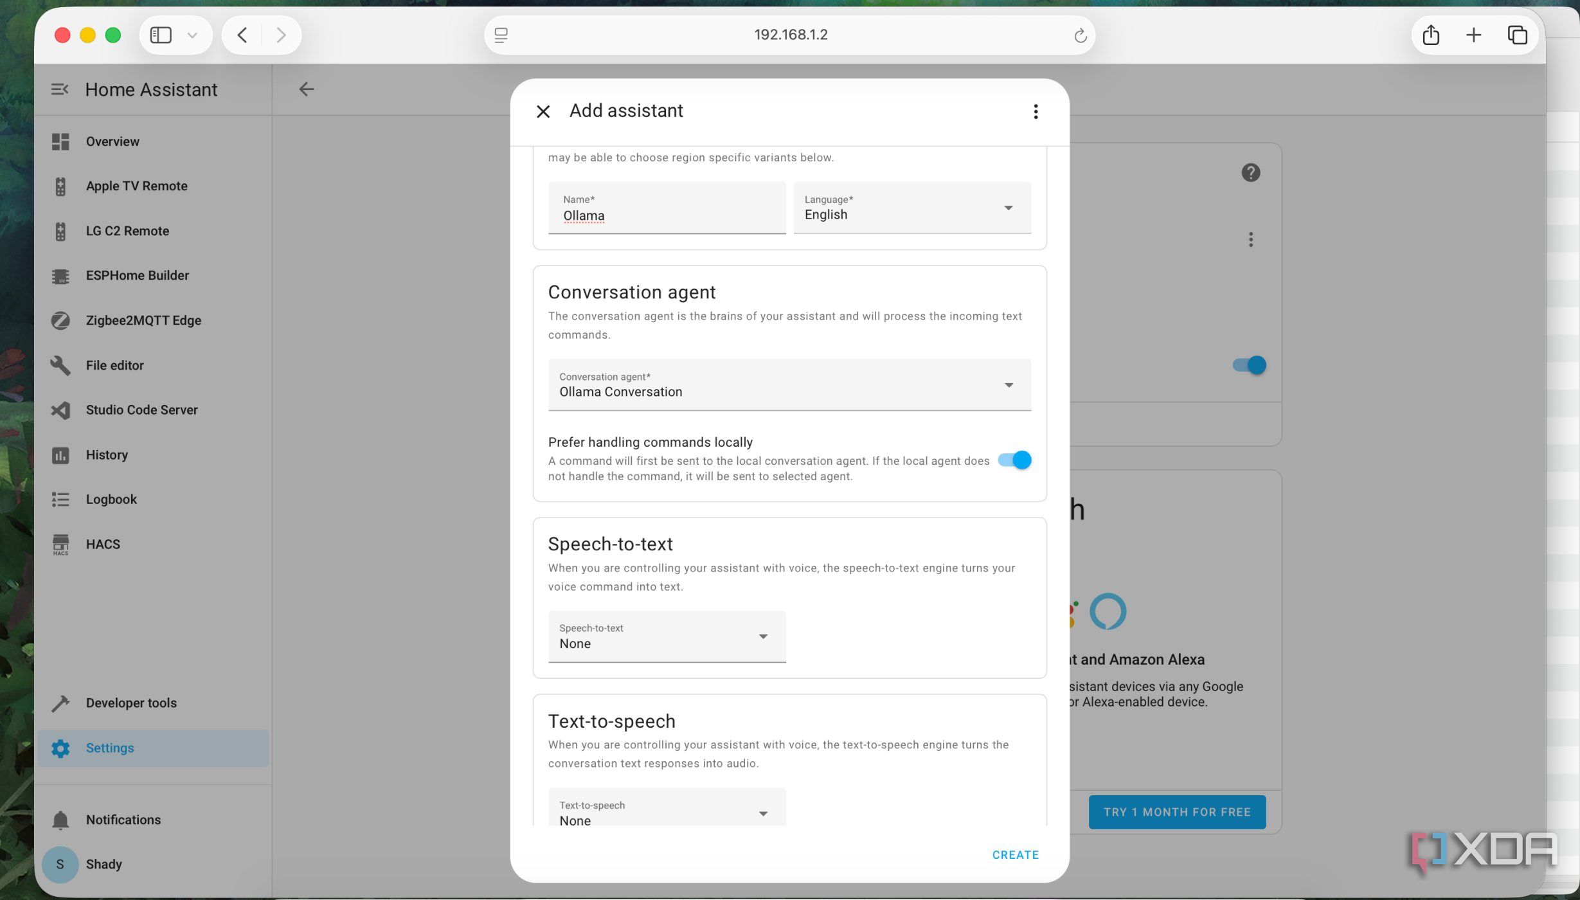Screen dimensions: 1580x900
Task: Click the Shady profile name
Action: [103, 865]
